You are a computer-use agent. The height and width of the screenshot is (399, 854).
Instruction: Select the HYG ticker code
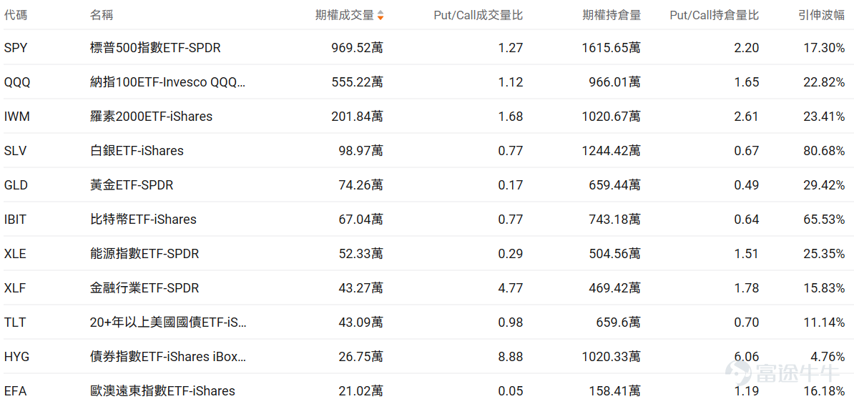[16, 357]
